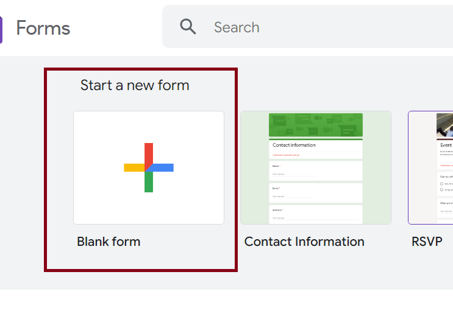Screen dimensions: 453x311
Task: Select the RSVP template label
Action: pyautogui.click(x=427, y=242)
